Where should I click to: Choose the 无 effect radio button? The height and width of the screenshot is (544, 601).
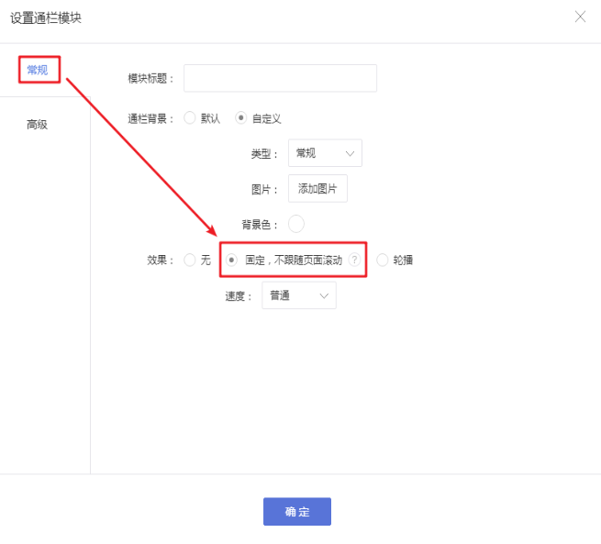pyautogui.click(x=190, y=261)
